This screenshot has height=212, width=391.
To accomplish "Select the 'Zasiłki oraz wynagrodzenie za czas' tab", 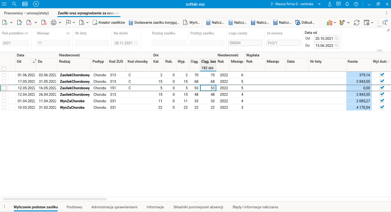I will pyautogui.click(x=89, y=13).
